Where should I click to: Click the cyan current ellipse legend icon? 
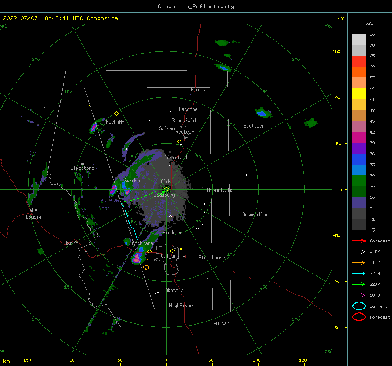point(359,306)
